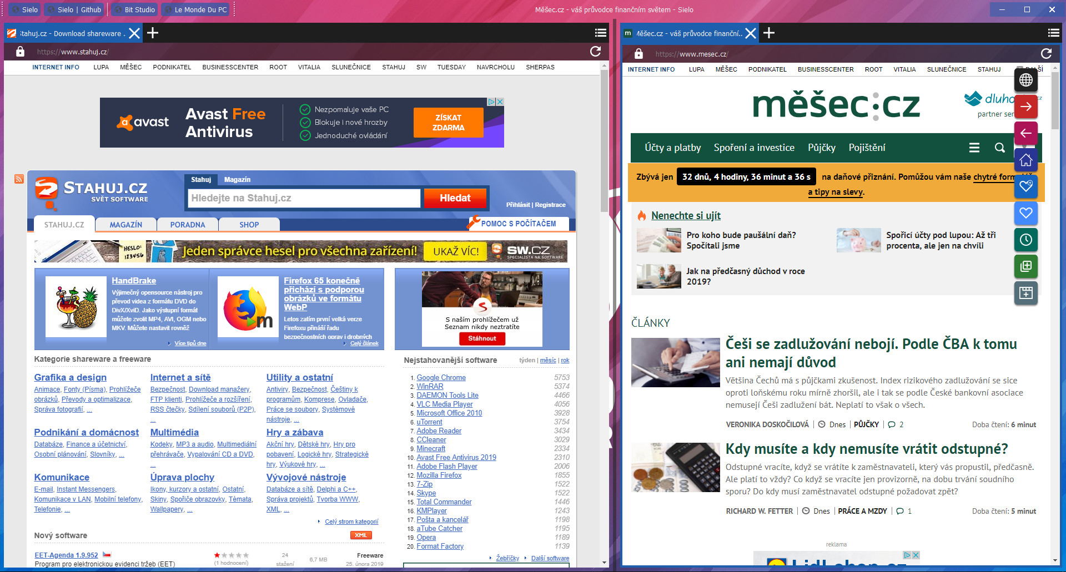1066x572 pixels.
Task: Open Avast Free Antivirus 2019 link
Action: tap(456, 458)
